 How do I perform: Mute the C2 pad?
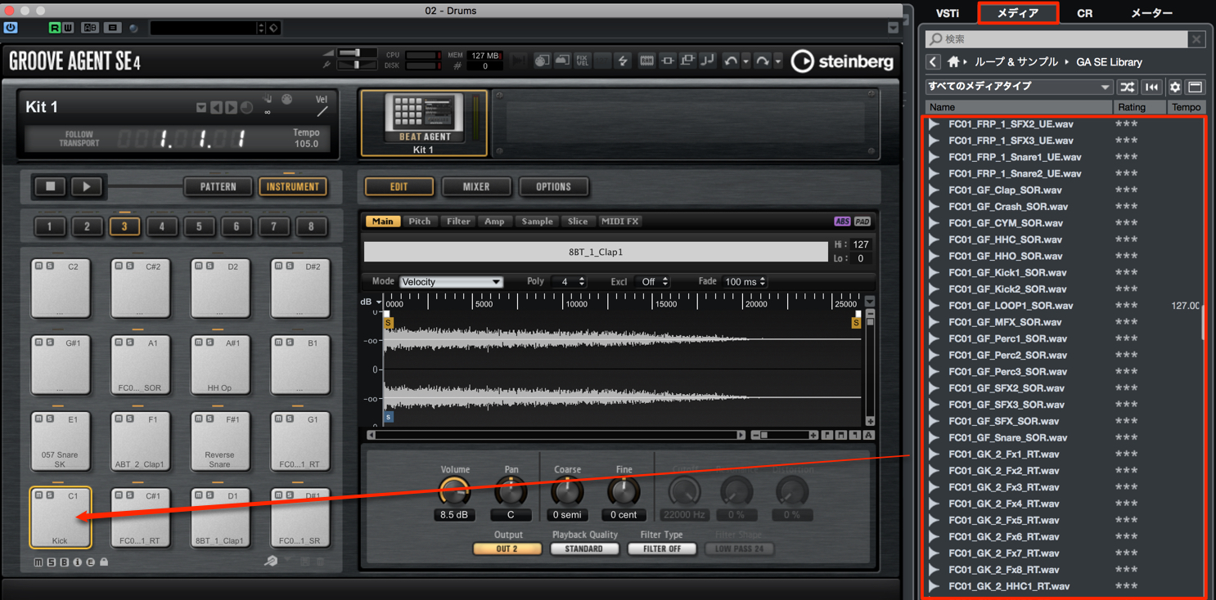(x=38, y=266)
